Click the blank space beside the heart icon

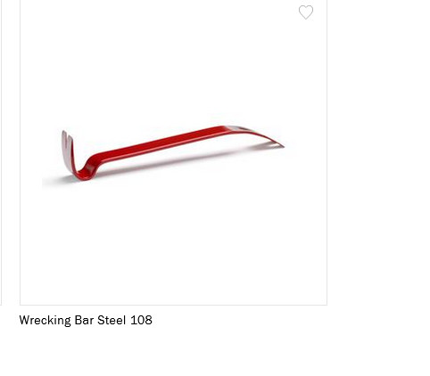[268, 12]
